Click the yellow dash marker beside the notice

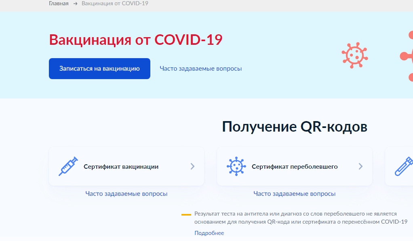[186, 214]
